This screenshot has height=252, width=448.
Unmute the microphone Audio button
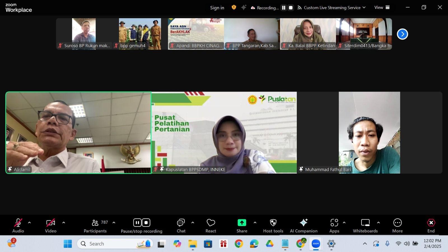click(x=18, y=225)
